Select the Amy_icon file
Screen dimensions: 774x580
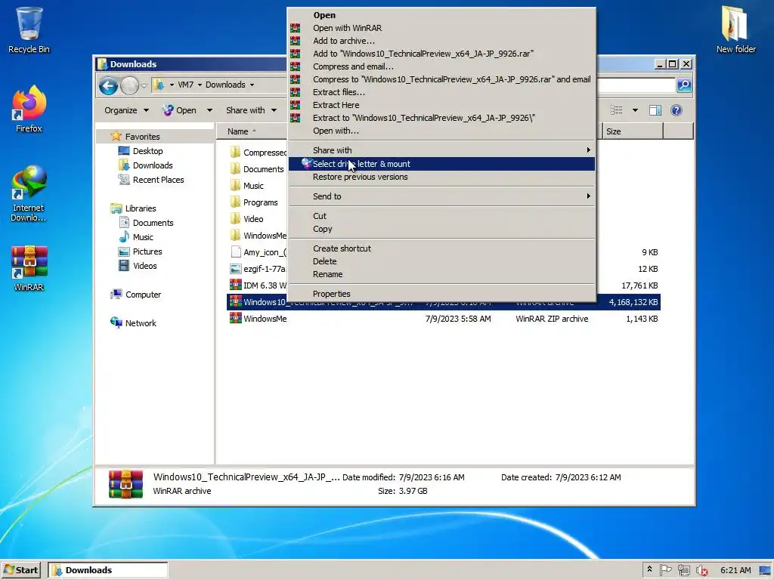[258, 252]
